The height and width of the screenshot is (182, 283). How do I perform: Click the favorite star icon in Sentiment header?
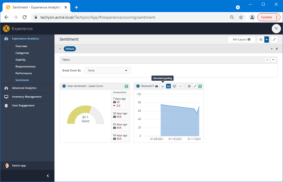pyautogui.click(x=261, y=39)
